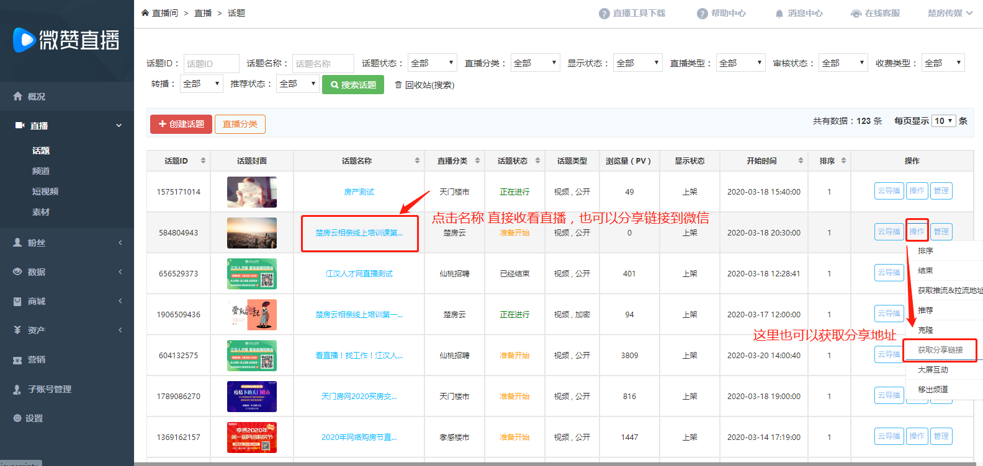
Task: Click breadcrumb home icon beside 直播间
Action: pyautogui.click(x=145, y=12)
